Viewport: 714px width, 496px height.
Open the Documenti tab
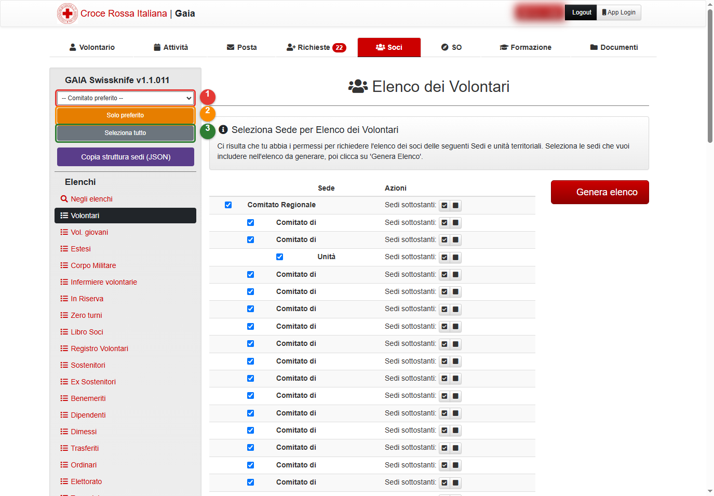pos(614,47)
